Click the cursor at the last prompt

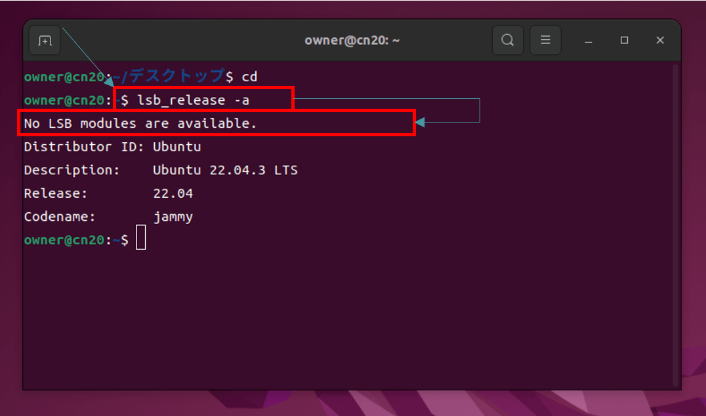(x=141, y=237)
